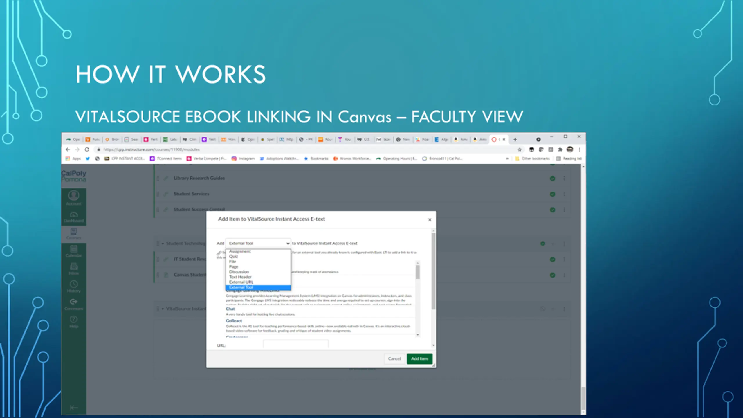743x418 pixels.
Task: Choose highlighted External Tool in the dropdown list
Action: [258, 287]
